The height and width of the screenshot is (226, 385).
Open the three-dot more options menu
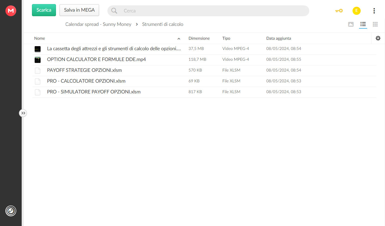[374, 11]
